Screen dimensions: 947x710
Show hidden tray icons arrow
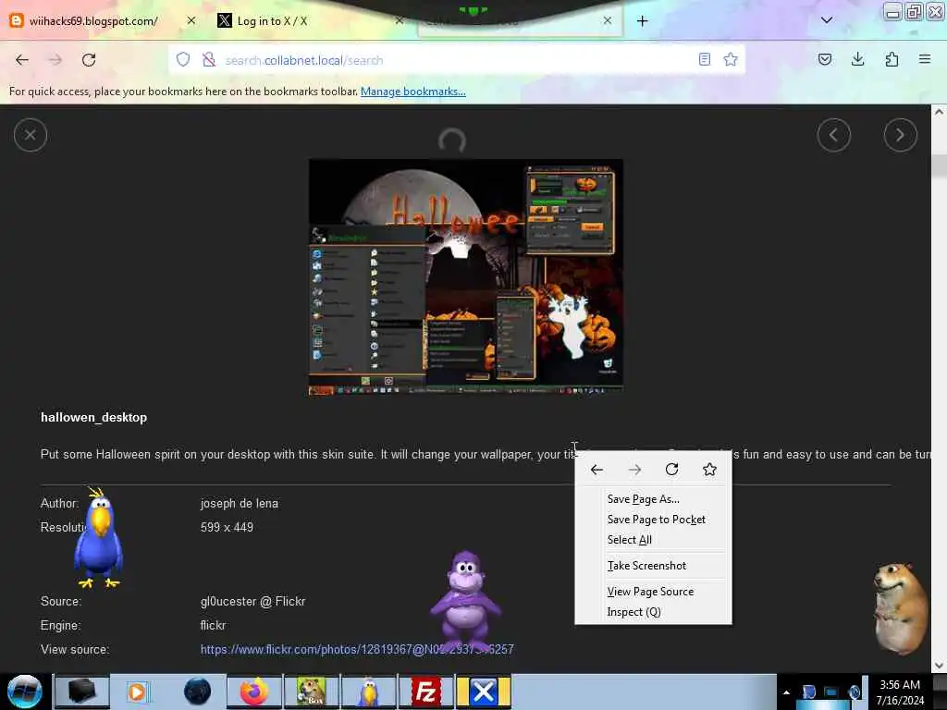click(x=786, y=692)
